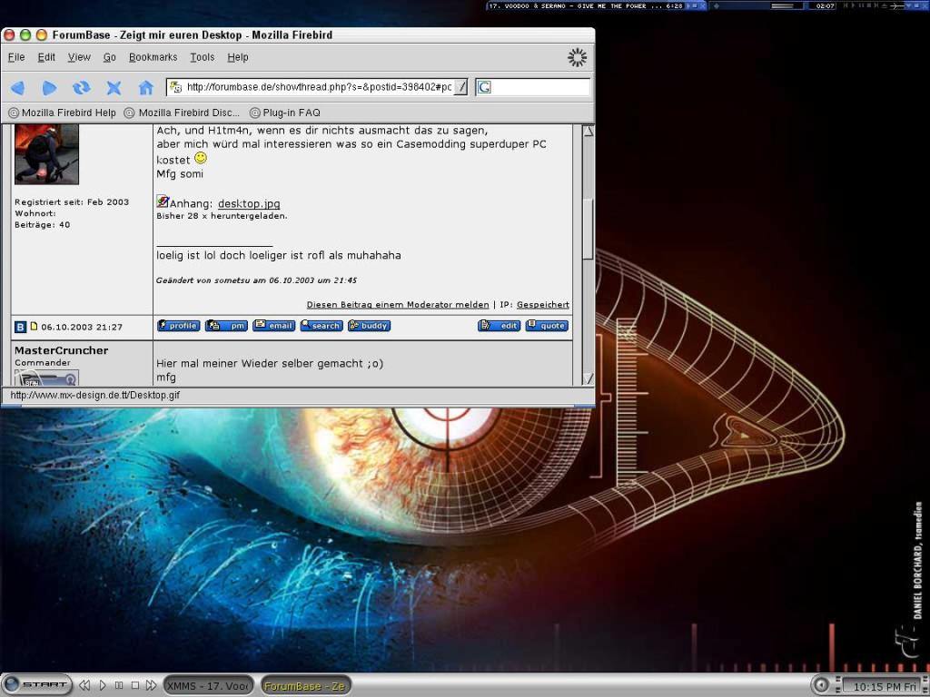This screenshot has height=697, width=930.
Task: Click the taskbar stop button
Action: click(134, 685)
